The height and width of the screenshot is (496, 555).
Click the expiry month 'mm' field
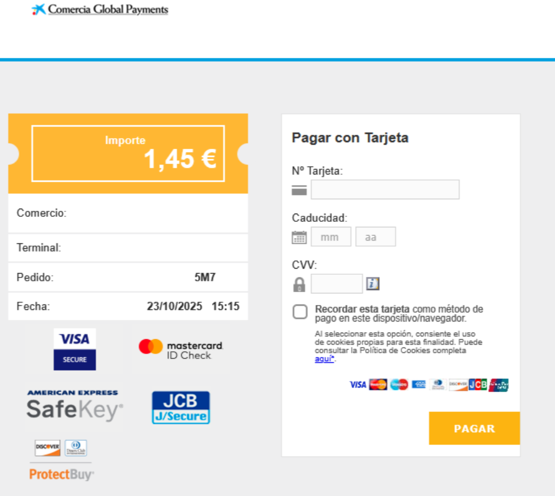(x=331, y=237)
